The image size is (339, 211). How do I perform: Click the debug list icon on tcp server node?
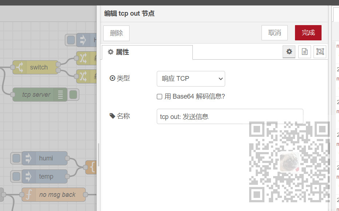pos(60,95)
